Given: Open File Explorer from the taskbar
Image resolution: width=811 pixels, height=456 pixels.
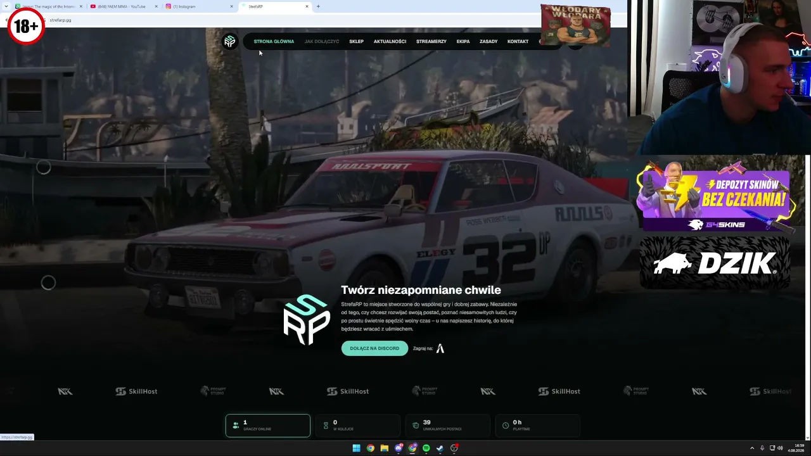Looking at the screenshot, I should pos(384,448).
